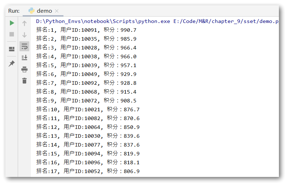The image size is (286, 184).
Task: Click the Run: panel label
Action: [x=14, y=11]
